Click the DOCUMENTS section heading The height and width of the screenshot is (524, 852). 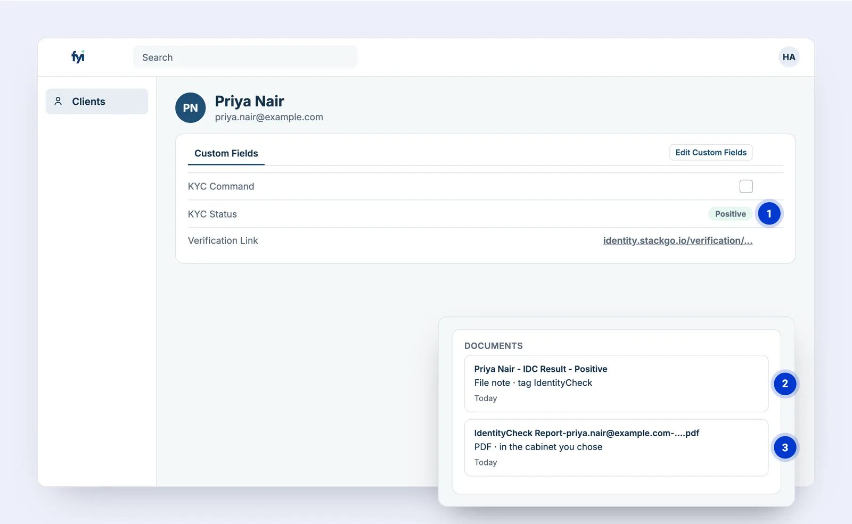pyautogui.click(x=494, y=346)
